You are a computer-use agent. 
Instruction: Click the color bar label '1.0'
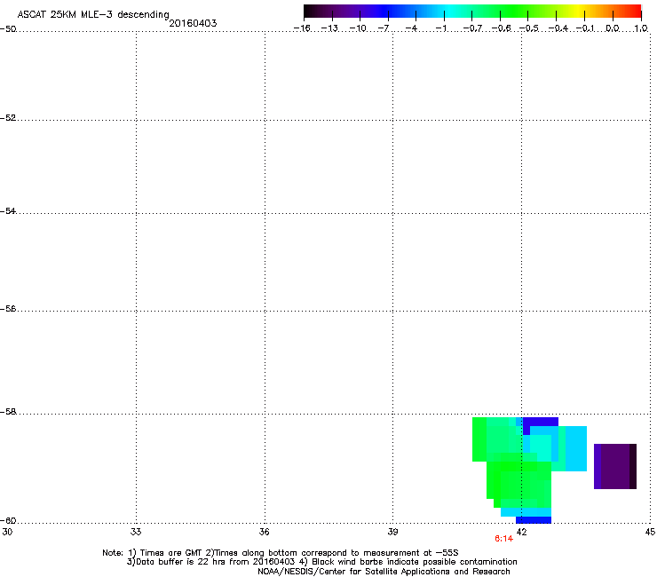pyautogui.click(x=641, y=28)
